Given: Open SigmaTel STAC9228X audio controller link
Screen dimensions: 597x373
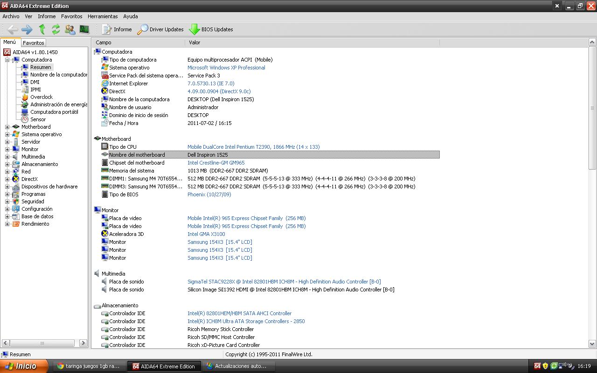Looking at the screenshot, I should point(284,282).
